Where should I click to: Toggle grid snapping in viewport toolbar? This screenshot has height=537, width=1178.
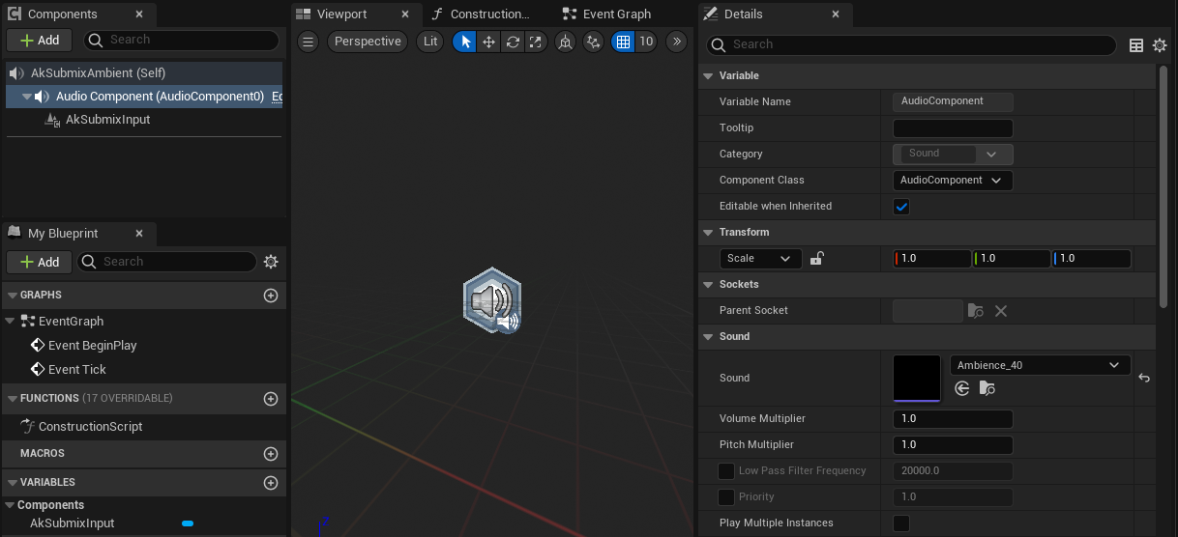click(x=623, y=42)
